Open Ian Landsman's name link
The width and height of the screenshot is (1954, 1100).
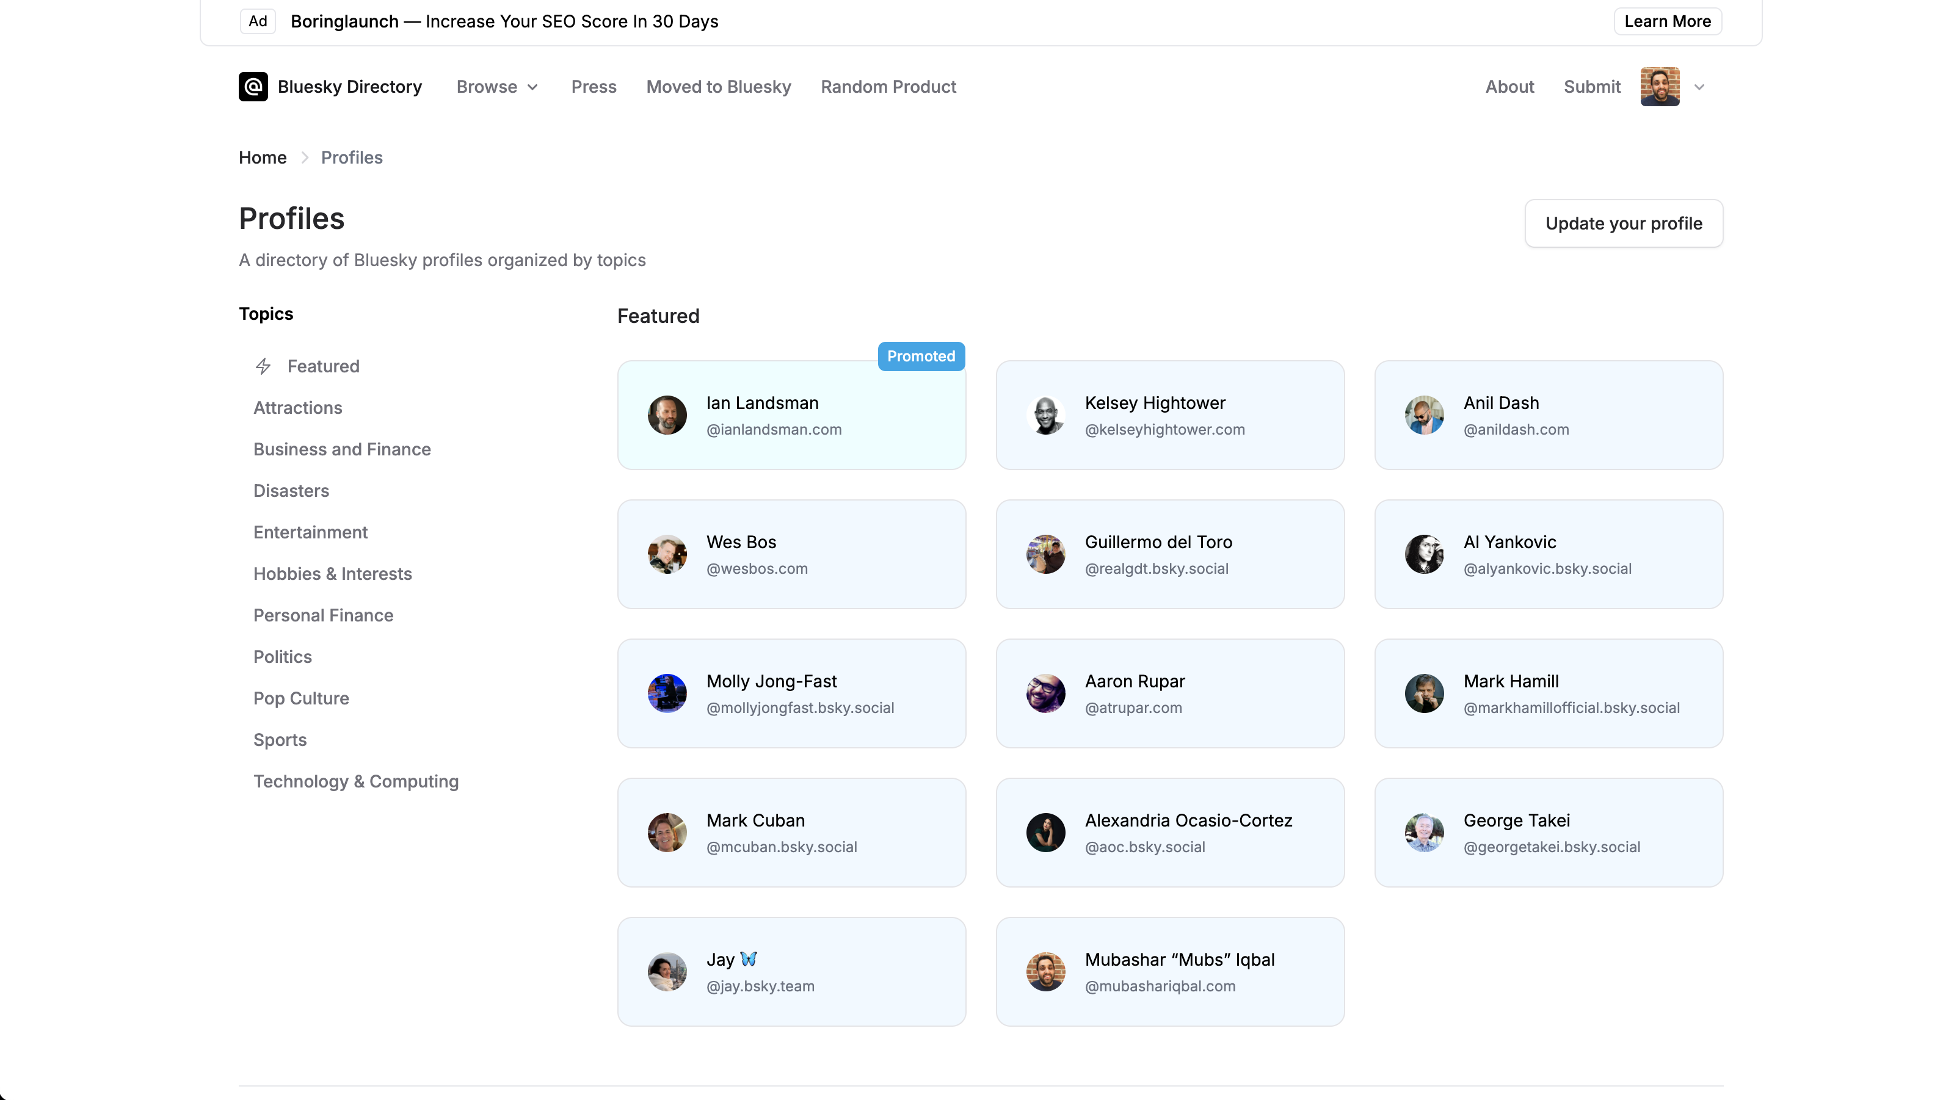(x=762, y=402)
